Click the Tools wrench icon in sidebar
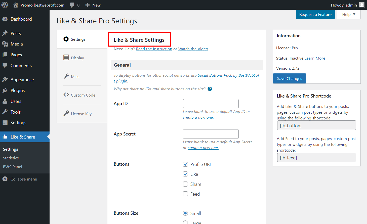Image resolution: width=367 pixels, height=224 pixels. 5,112
